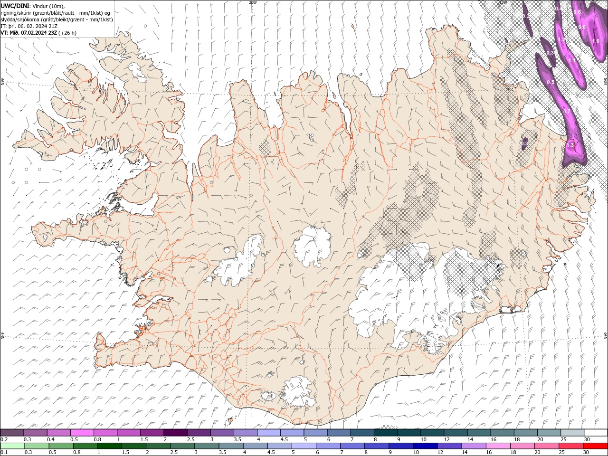
Task: Click the bright red 30 swatch in bottom legend row
Action: coord(595,446)
